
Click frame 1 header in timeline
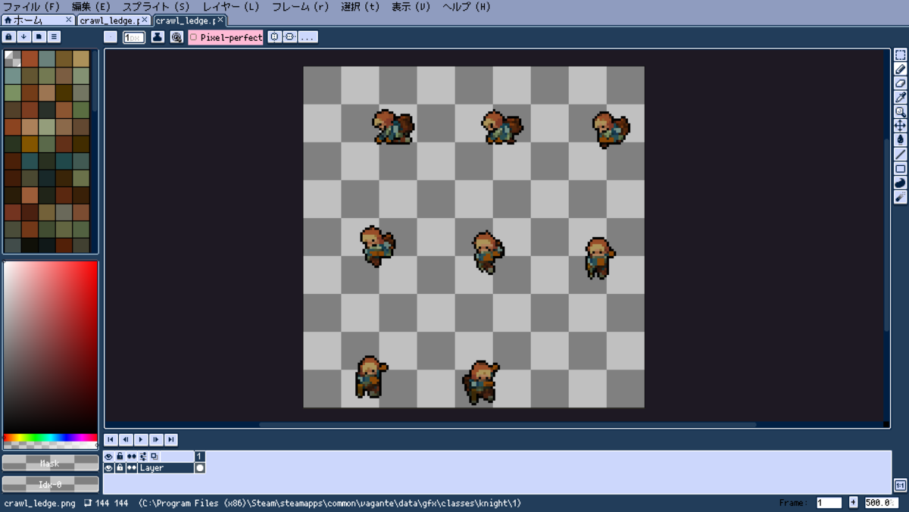click(x=200, y=457)
